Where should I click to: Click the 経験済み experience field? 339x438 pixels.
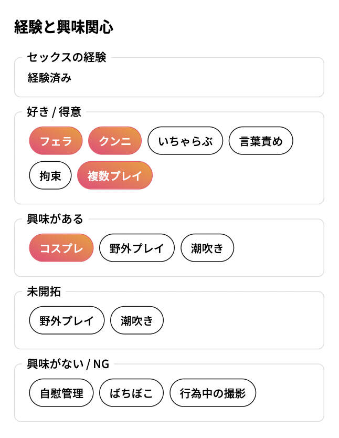tap(169, 77)
